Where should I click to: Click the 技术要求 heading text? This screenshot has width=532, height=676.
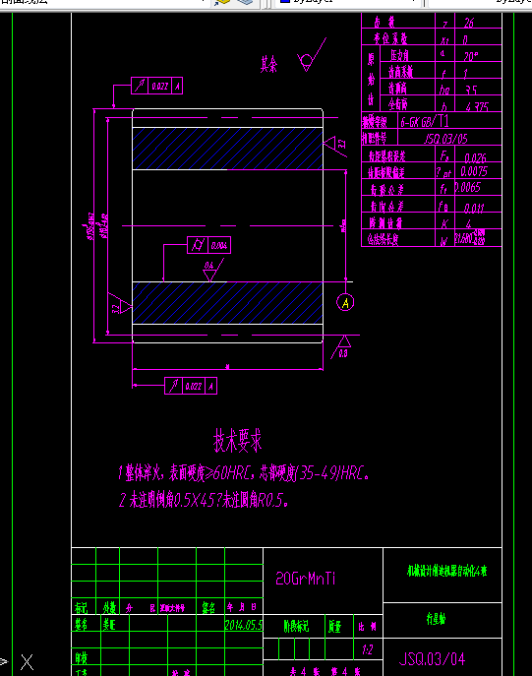237,441
